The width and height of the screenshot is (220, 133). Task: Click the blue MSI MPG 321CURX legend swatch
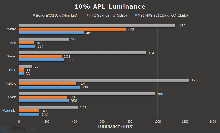click(x=136, y=16)
